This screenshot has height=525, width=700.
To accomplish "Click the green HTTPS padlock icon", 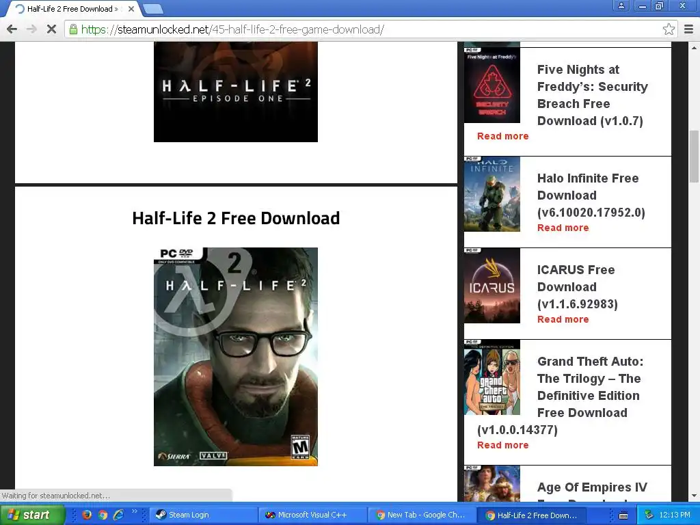I will click(73, 29).
